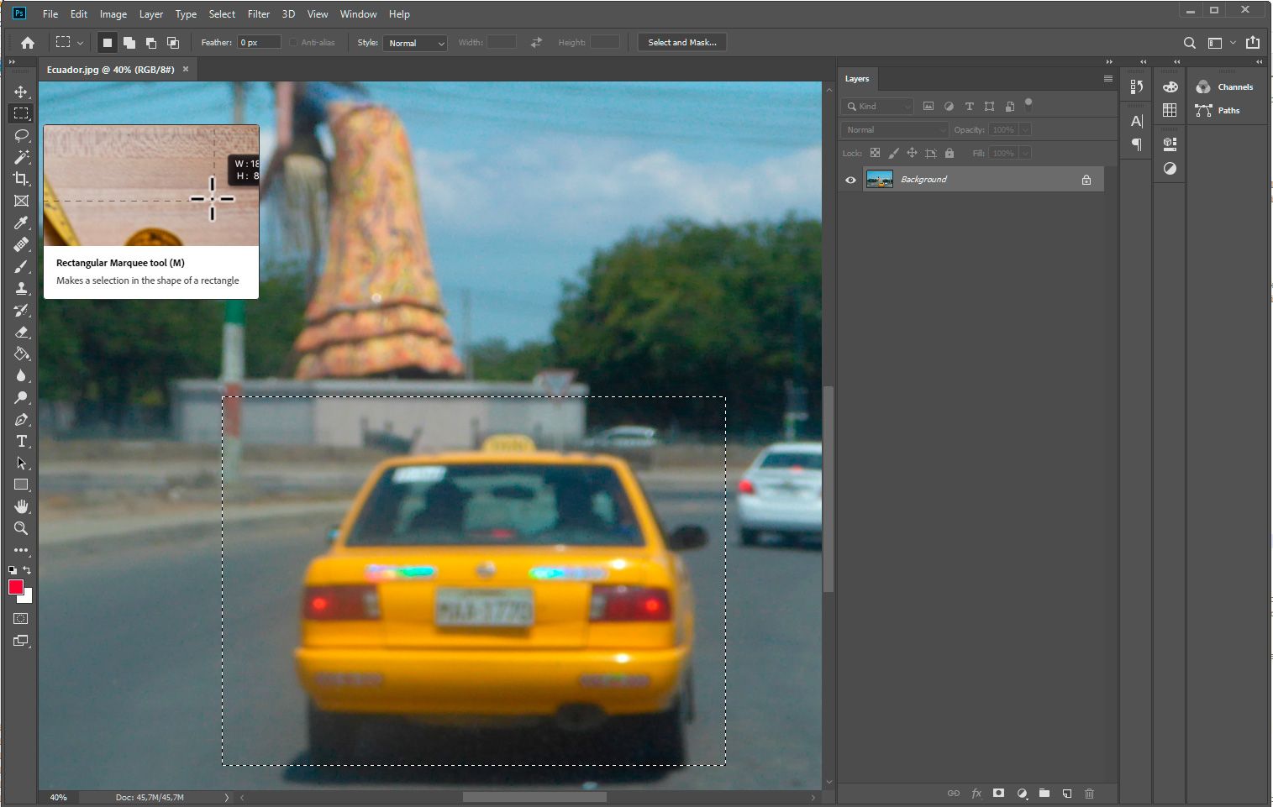Select the Horizontal Type tool

click(21, 441)
